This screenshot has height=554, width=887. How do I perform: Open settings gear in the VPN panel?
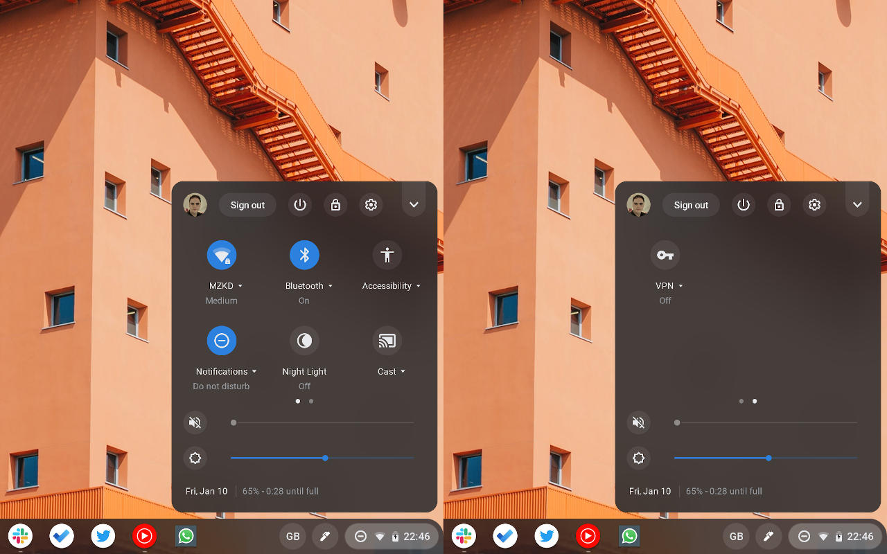(815, 205)
